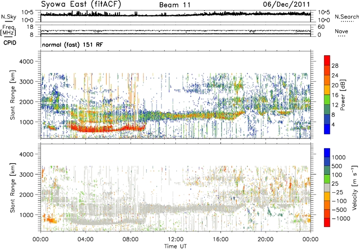Click the blue top segment of the Velocity color bar
Image resolution: width=359 pixels, height=249 pixels.
327,153
